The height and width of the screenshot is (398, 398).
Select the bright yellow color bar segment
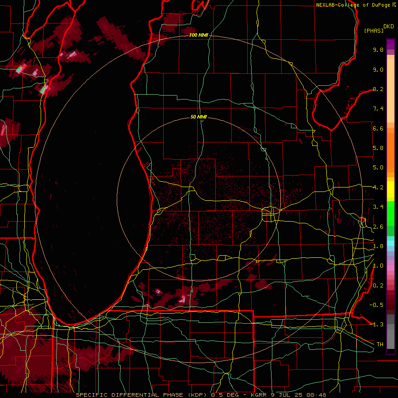tap(390, 189)
